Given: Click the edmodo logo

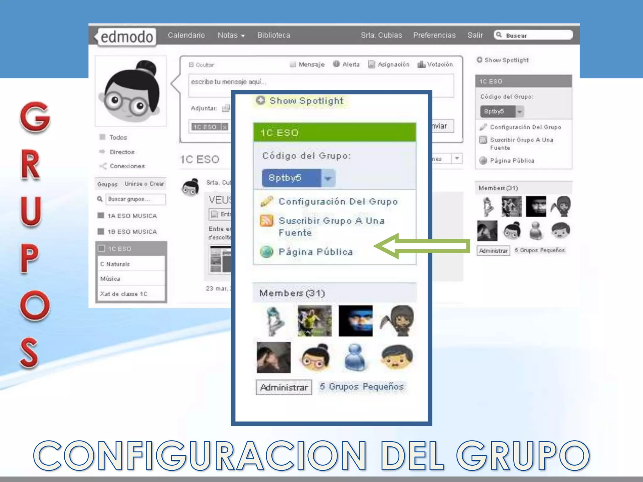Looking at the screenshot, I should [x=127, y=37].
